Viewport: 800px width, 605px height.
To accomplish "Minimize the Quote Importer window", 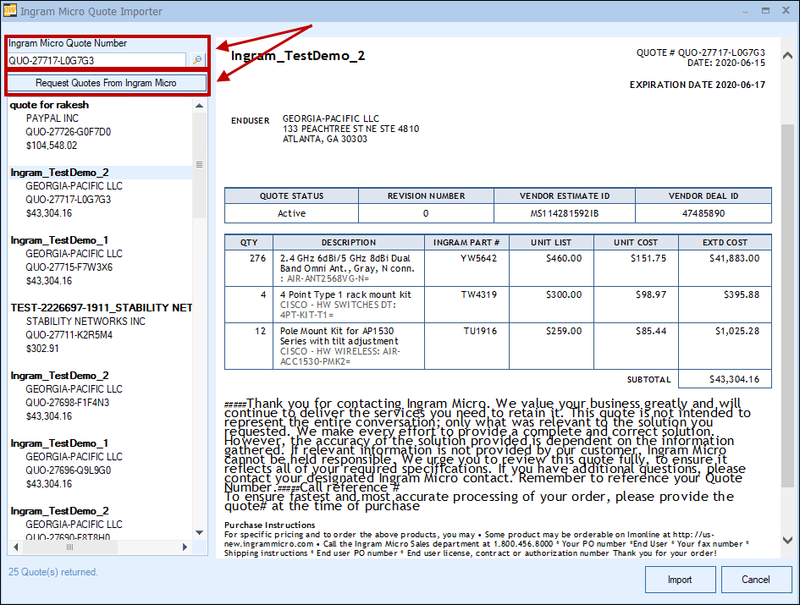I will click(x=746, y=11).
